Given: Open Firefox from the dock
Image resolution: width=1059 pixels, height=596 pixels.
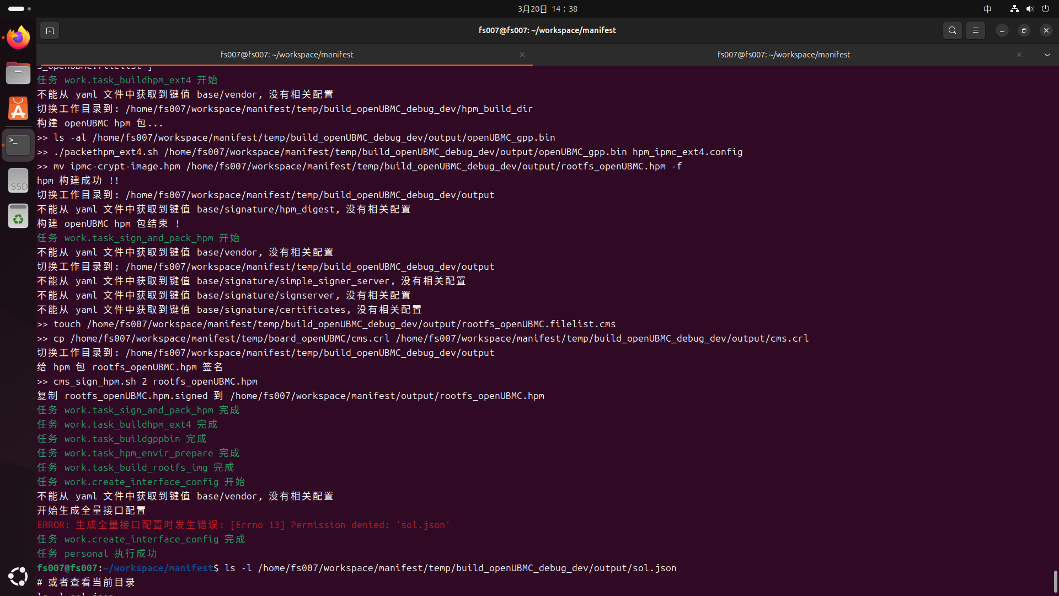Looking at the screenshot, I should (x=18, y=38).
